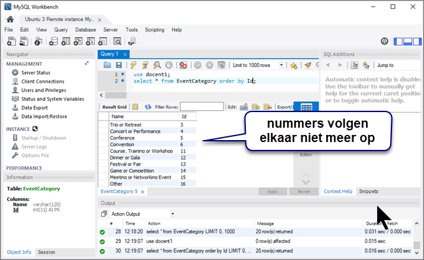Viewport: 424px width, 260px height.
Task: Insert a new row icon
Action: (256, 107)
